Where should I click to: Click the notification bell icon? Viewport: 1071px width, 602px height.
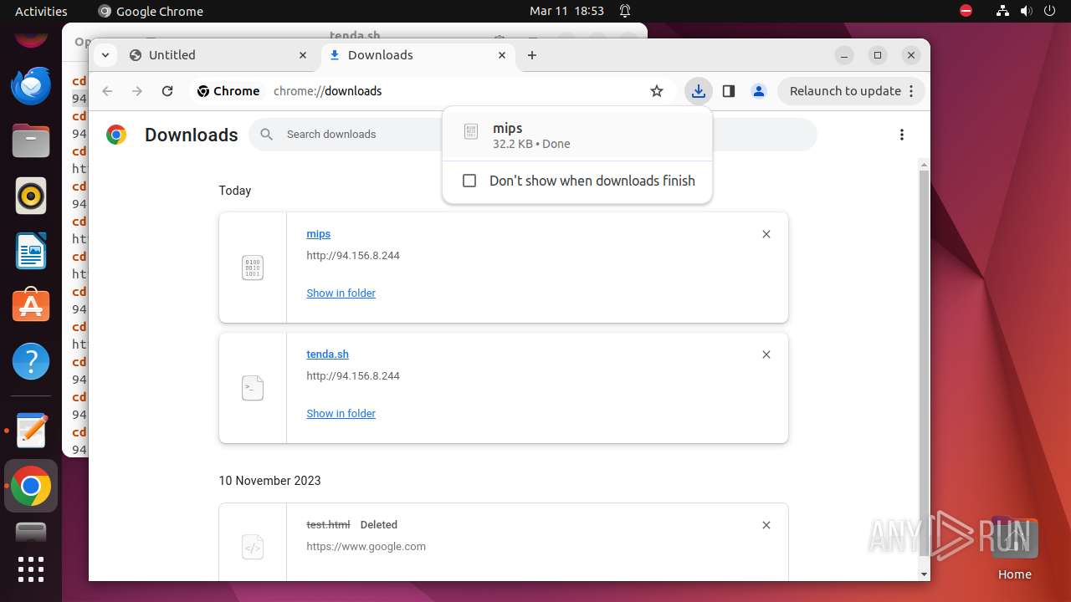625,11
